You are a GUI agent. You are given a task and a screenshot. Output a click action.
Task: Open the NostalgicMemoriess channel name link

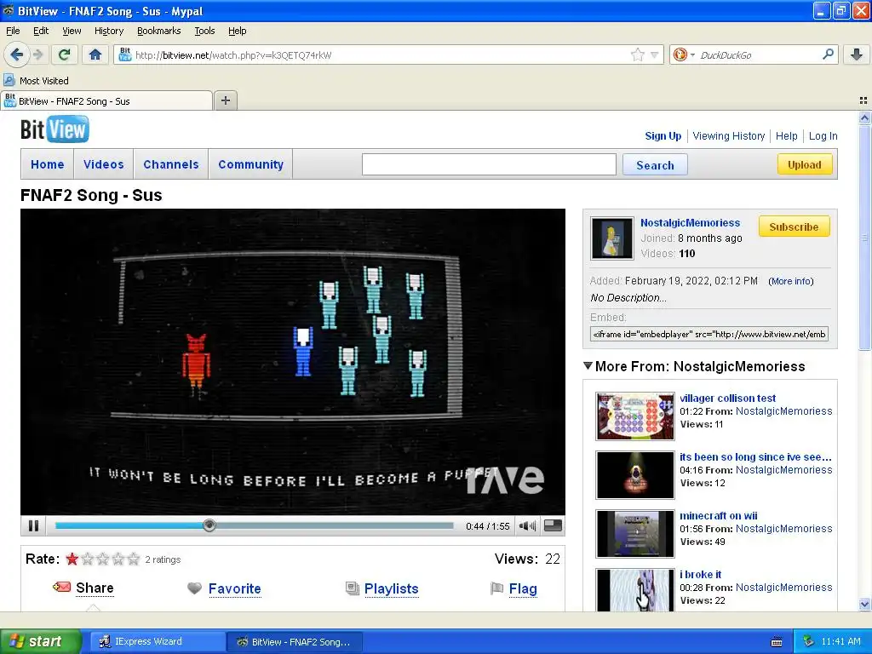tap(690, 222)
